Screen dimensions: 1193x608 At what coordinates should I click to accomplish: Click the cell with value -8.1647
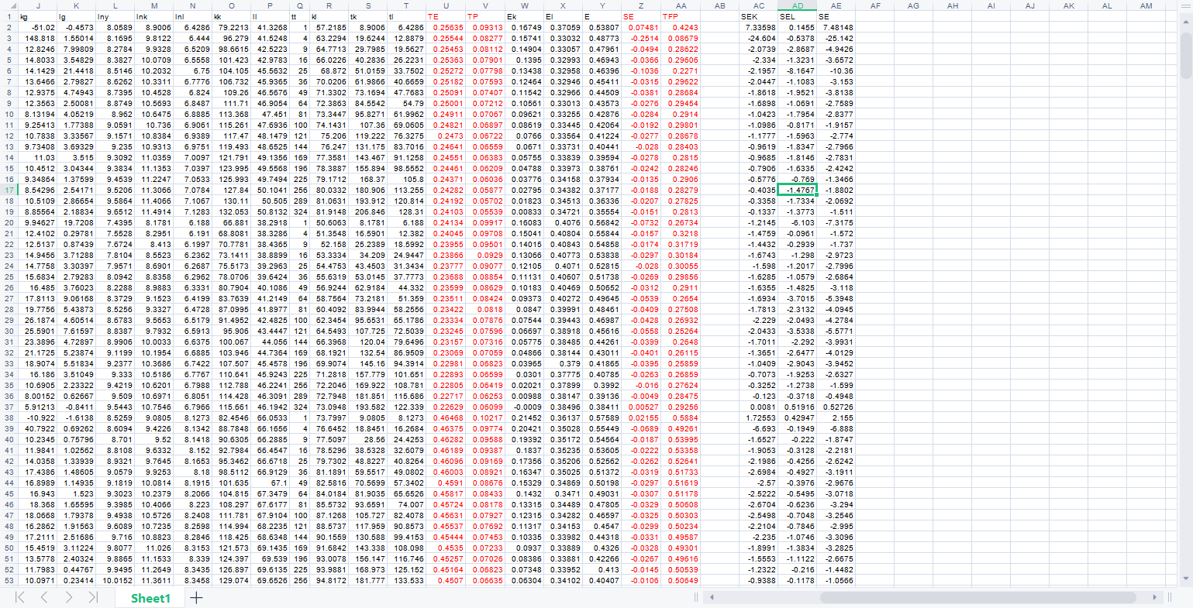(798, 70)
